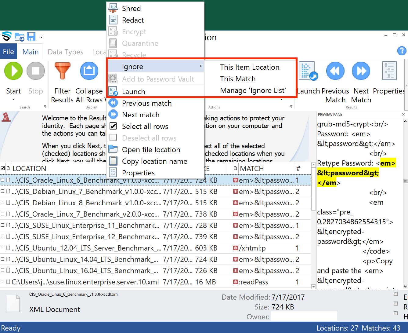Check the CIS_Debian_Linux_8_Benchmark row checkbox

click(x=3, y=203)
